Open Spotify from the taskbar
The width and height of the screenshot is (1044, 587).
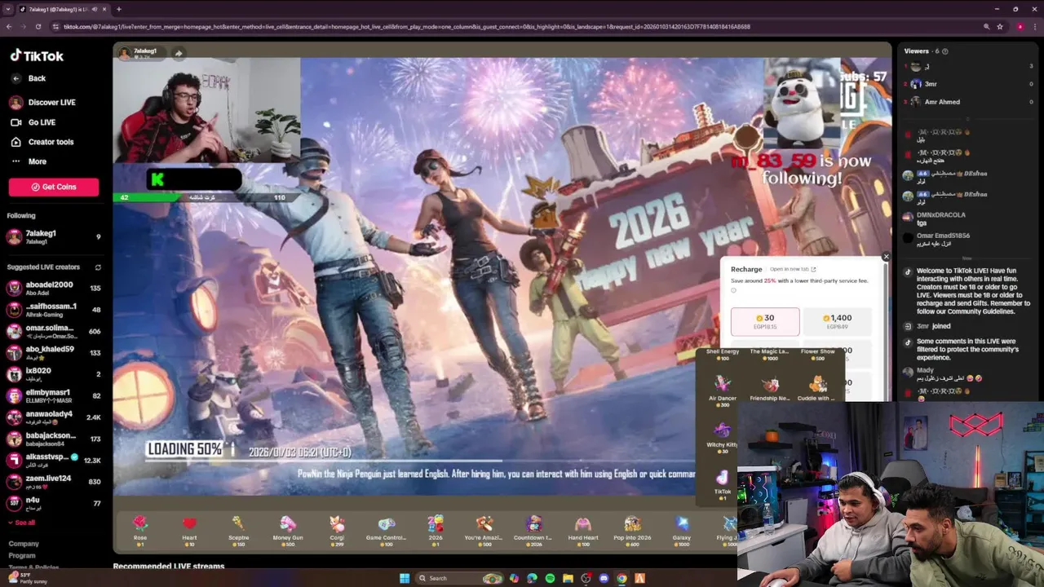pos(550,578)
